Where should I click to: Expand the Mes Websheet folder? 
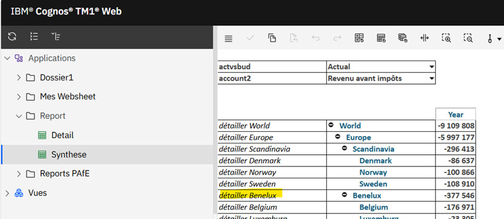pyautogui.click(x=19, y=97)
